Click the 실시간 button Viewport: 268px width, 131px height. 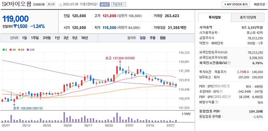point(105,5)
